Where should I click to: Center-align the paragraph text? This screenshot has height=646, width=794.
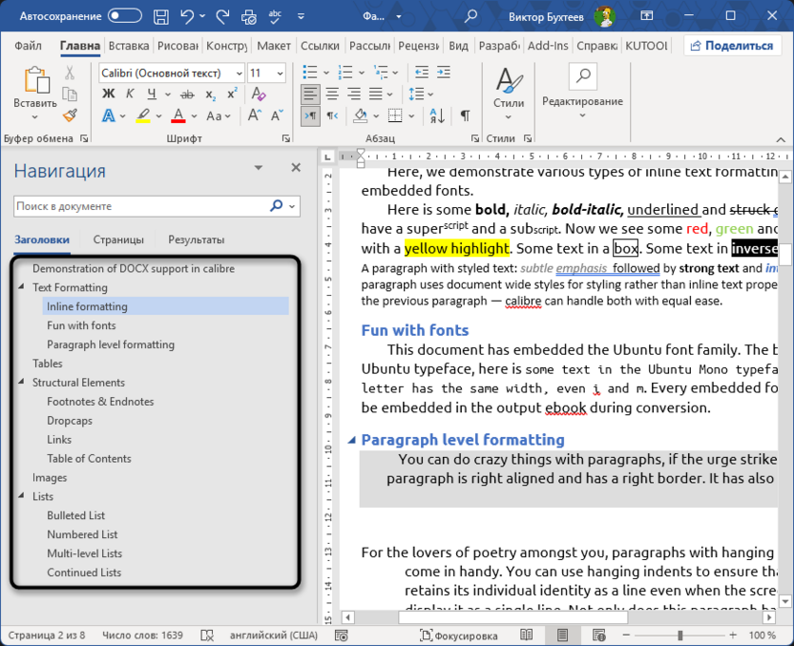pos(332,94)
